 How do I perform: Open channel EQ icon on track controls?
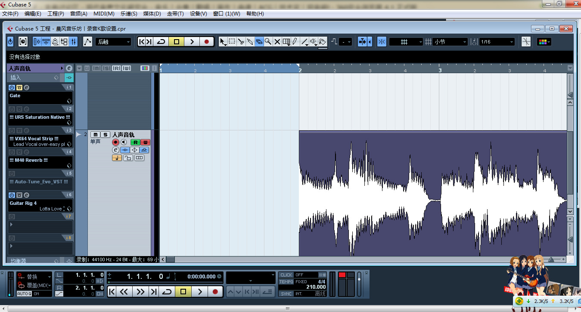point(134,150)
